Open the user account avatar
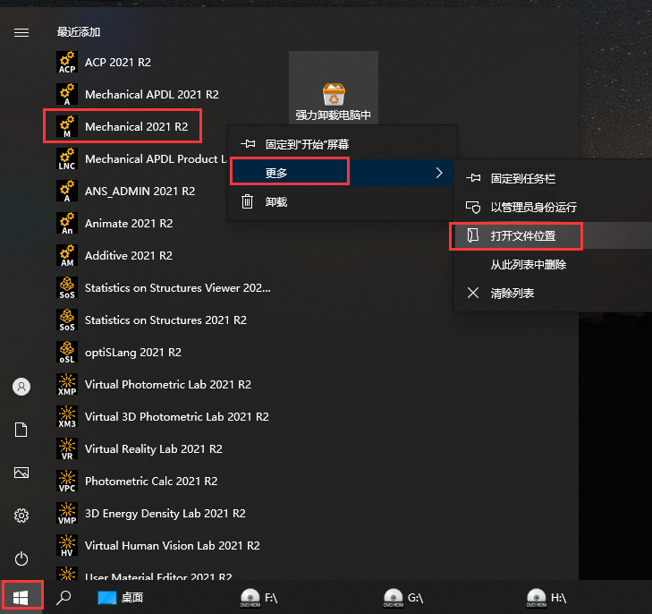This screenshot has width=652, height=614. tap(21, 387)
